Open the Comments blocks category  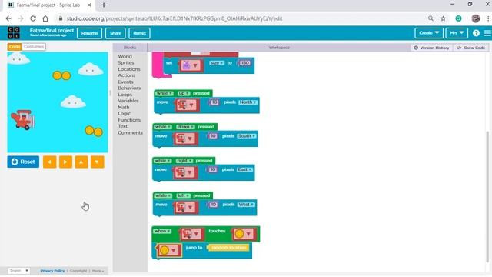point(130,133)
